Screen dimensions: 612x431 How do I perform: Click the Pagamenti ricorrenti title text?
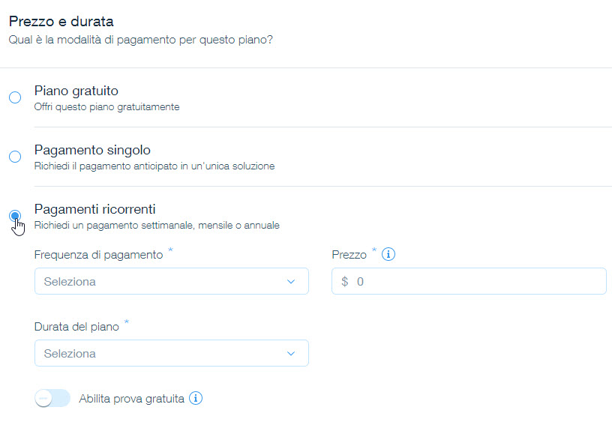click(95, 209)
